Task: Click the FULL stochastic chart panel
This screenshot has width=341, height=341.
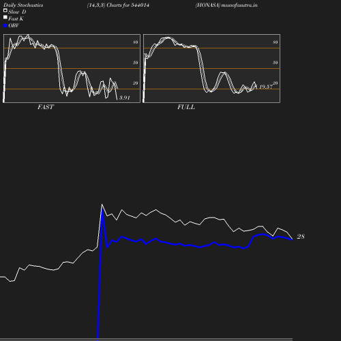Action: click(x=211, y=68)
